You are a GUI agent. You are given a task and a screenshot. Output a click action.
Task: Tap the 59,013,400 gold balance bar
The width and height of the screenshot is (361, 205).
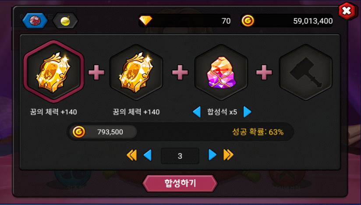click(287, 21)
